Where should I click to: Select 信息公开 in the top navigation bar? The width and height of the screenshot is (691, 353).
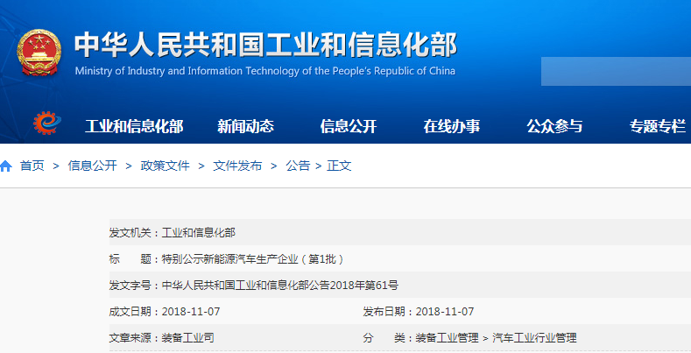[x=349, y=126]
